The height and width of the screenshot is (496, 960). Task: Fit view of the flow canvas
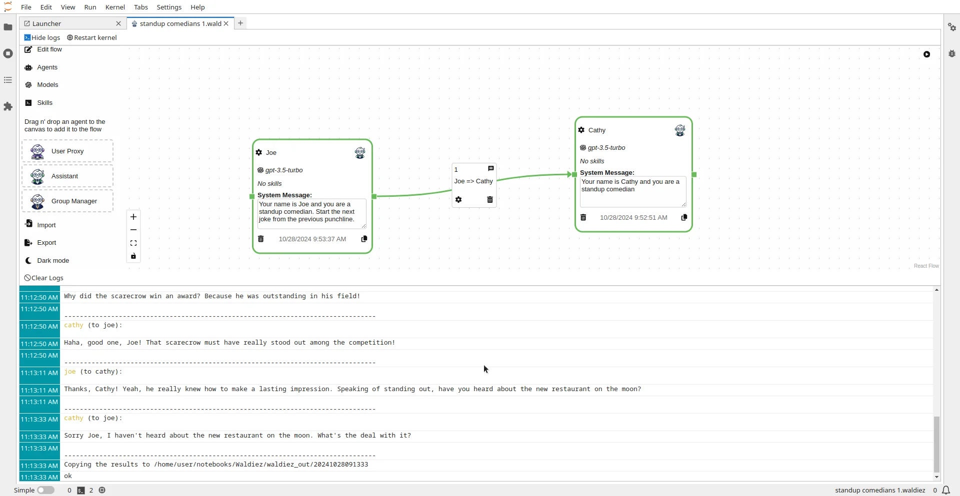tap(133, 243)
